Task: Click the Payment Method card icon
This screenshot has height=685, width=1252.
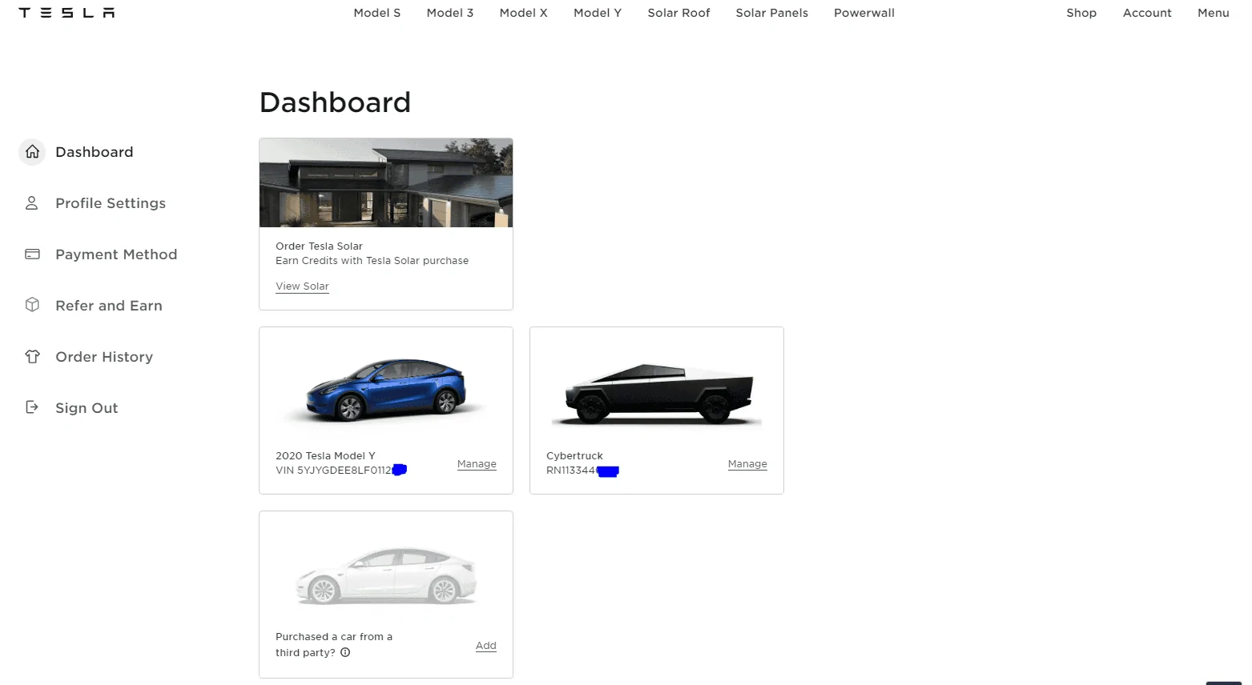Action: pyautogui.click(x=32, y=254)
